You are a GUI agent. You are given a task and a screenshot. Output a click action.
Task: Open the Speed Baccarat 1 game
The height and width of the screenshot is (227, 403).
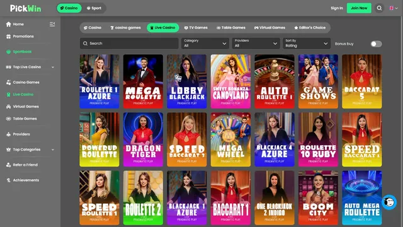[362, 139]
